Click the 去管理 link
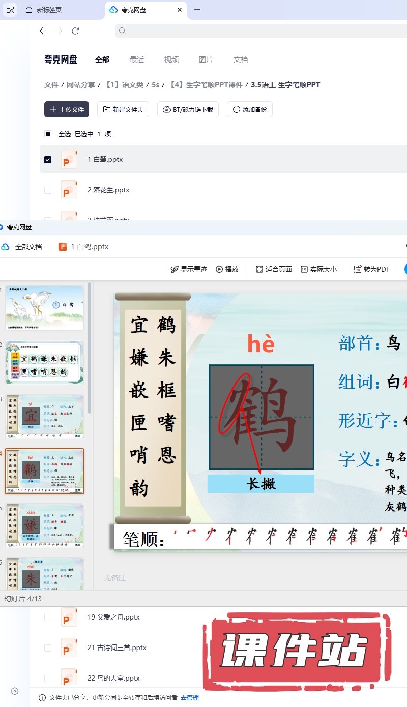This screenshot has width=407, height=707. click(x=189, y=697)
